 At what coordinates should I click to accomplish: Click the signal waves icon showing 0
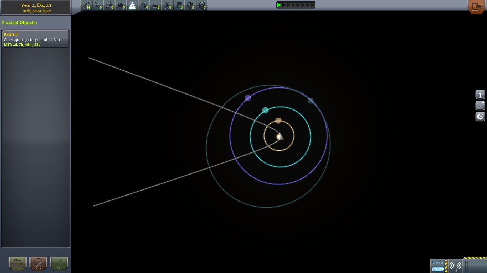(x=455, y=266)
